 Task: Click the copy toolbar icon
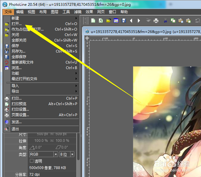(173, 20)
